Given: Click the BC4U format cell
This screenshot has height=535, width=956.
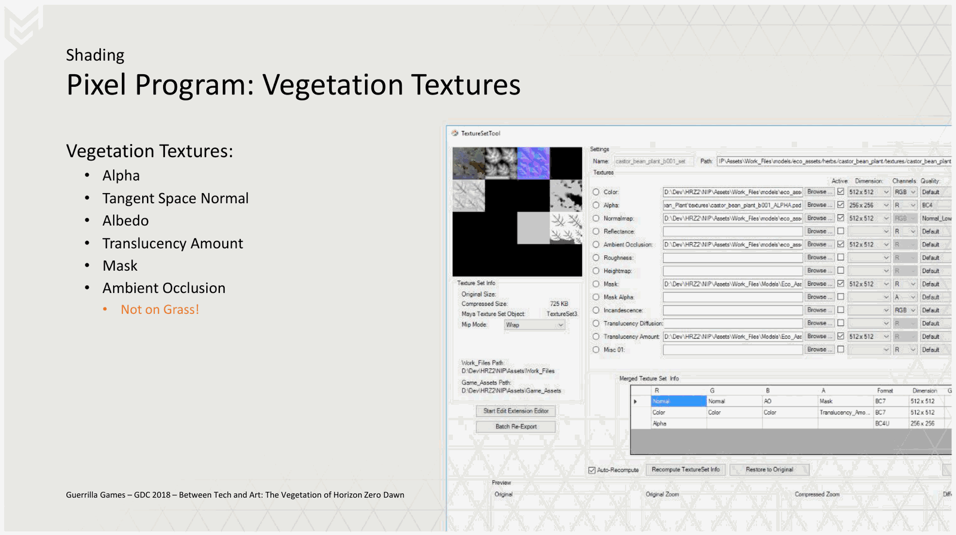Looking at the screenshot, I should click(x=891, y=423).
